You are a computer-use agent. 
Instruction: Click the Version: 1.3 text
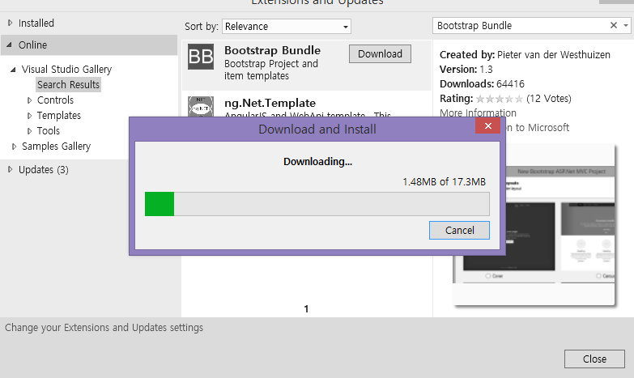(x=466, y=69)
